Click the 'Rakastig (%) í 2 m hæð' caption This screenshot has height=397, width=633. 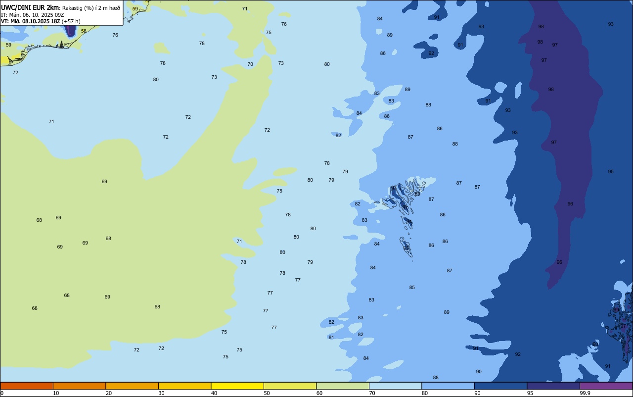pos(91,8)
